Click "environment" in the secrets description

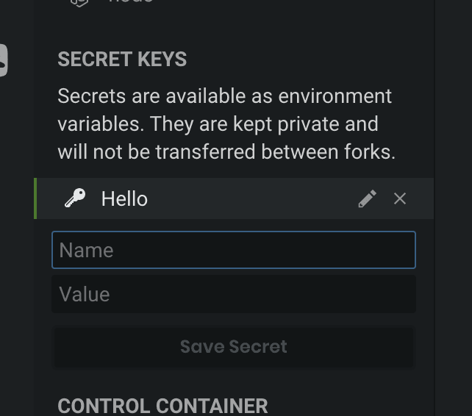pyautogui.click(x=335, y=96)
